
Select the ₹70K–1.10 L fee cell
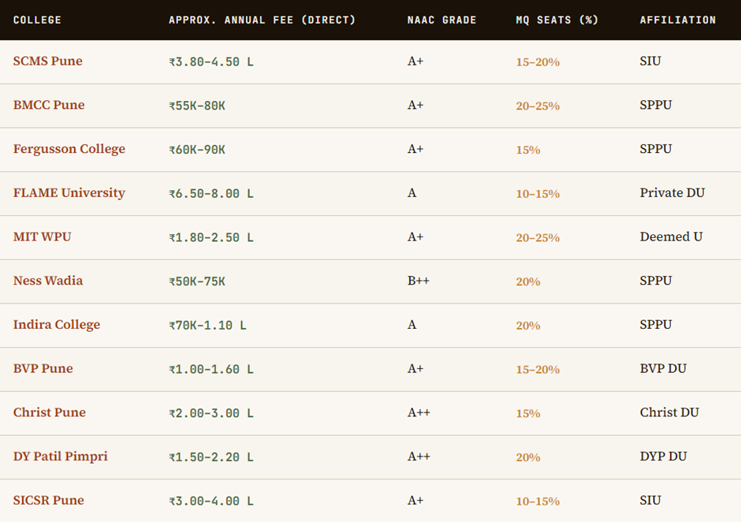[x=207, y=326]
